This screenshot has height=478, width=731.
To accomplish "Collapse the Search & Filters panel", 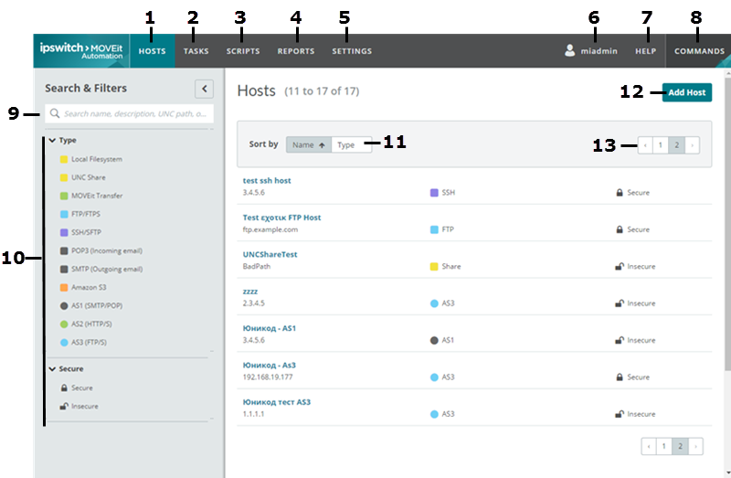I will [x=204, y=89].
